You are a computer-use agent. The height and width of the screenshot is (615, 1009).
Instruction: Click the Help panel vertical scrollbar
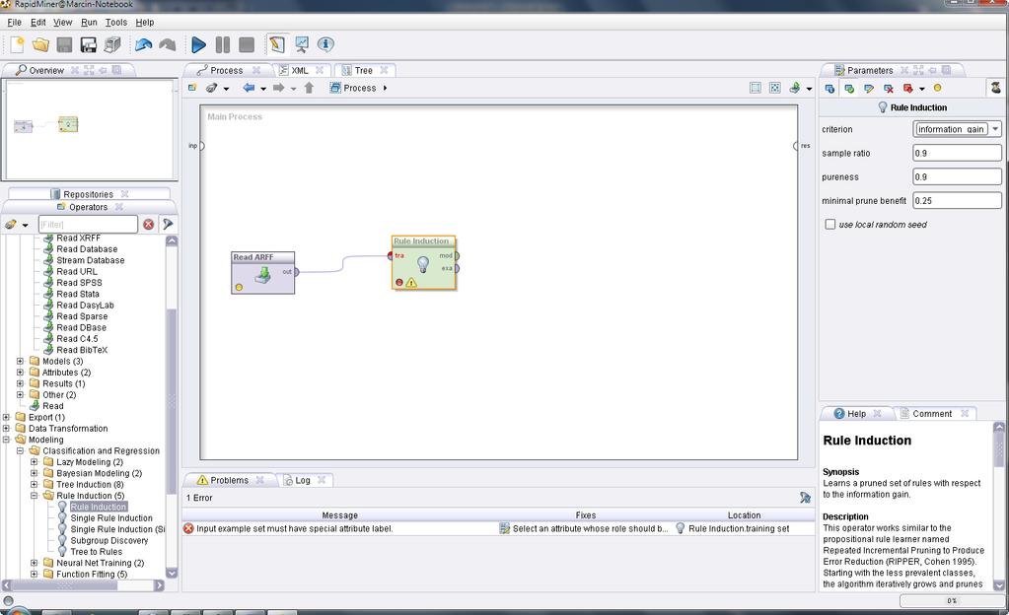coord(999,448)
